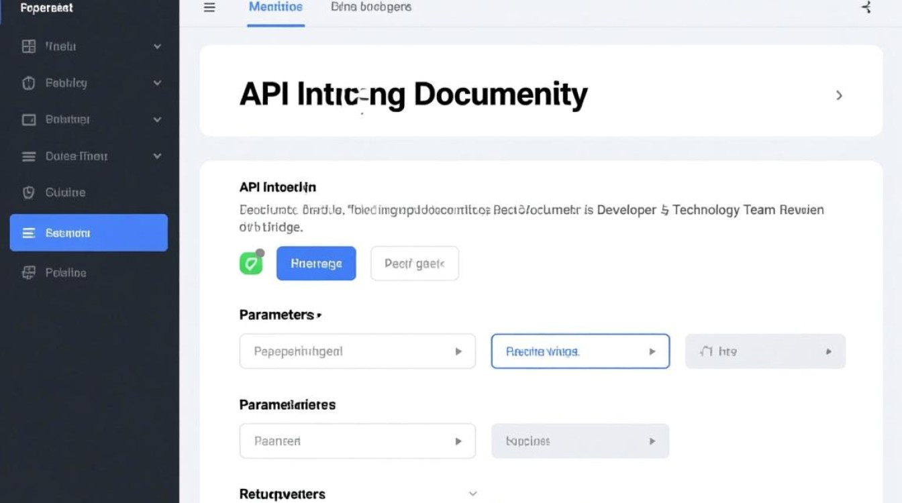This screenshot has height=503, width=902.
Task: Open the gray 'hte' dropdown
Action: coord(764,351)
